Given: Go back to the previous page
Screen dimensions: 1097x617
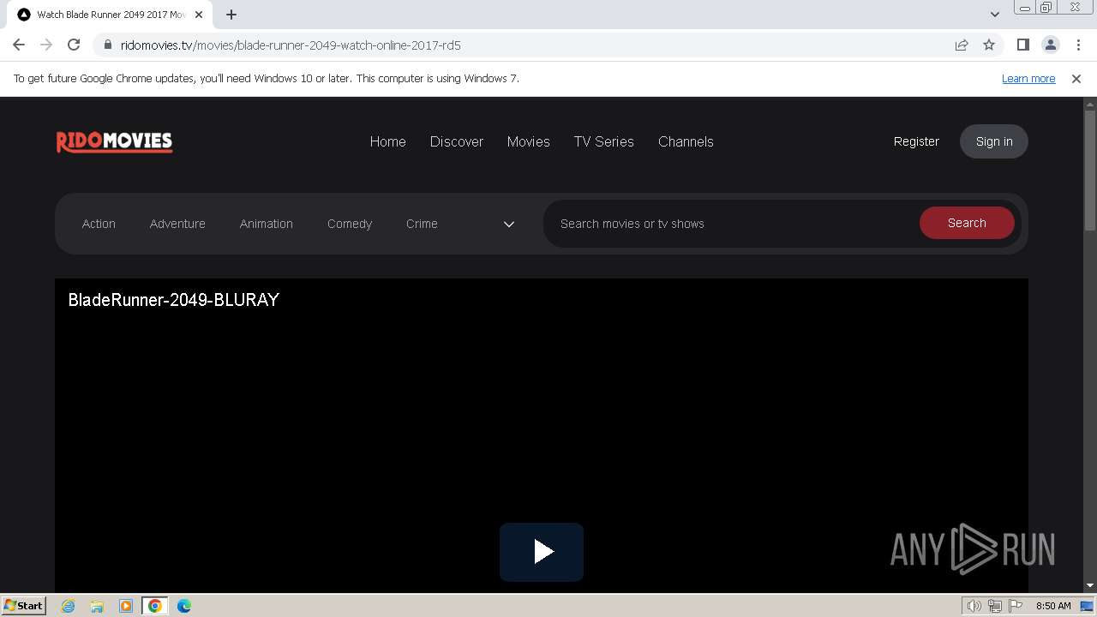Looking at the screenshot, I should point(19,45).
